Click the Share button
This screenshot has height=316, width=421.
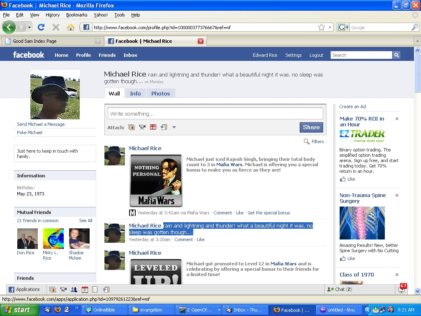coord(311,128)
